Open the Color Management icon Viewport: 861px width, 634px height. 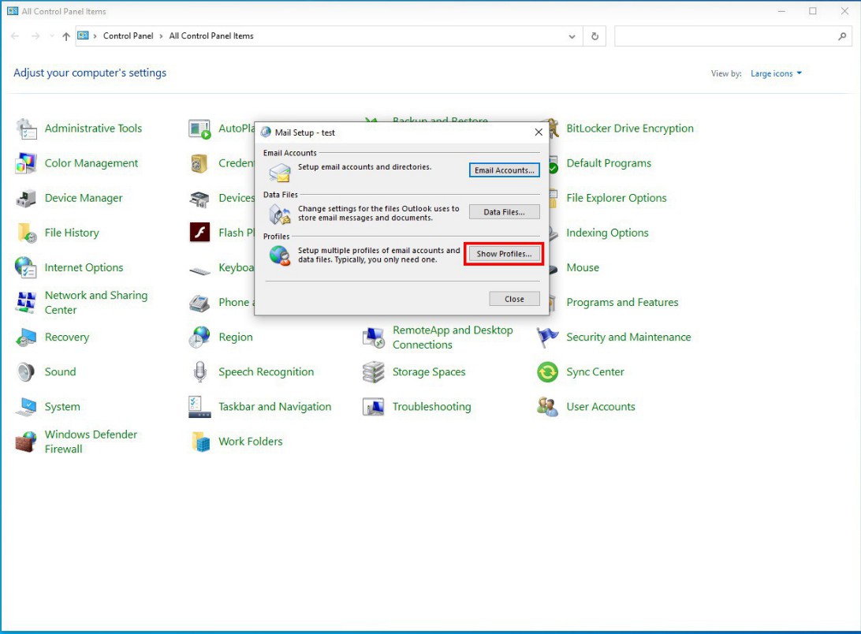(x=26, y=163)
